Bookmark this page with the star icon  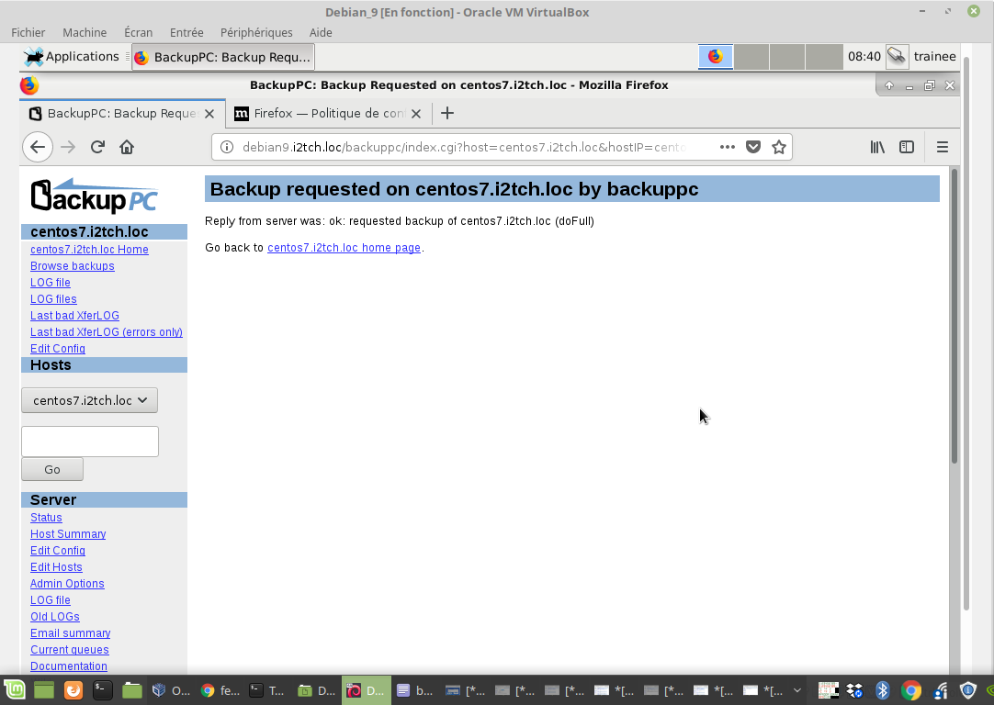pyautogui.click(x=779, y=147)
